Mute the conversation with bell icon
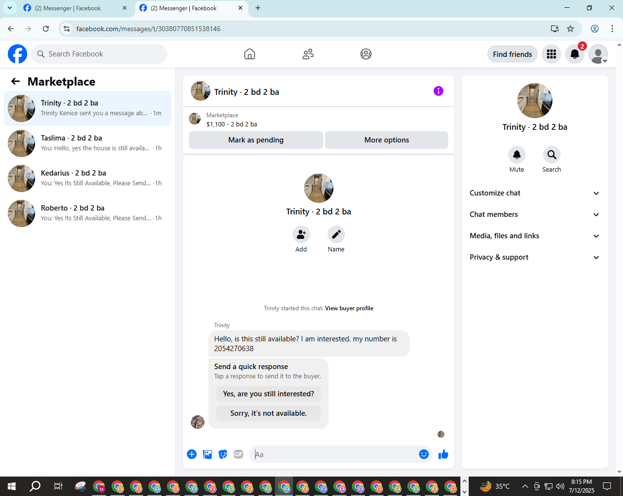623x496 pixels. click(517, 155)
